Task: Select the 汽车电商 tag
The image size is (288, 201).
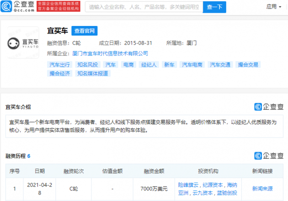Action: 192,65
